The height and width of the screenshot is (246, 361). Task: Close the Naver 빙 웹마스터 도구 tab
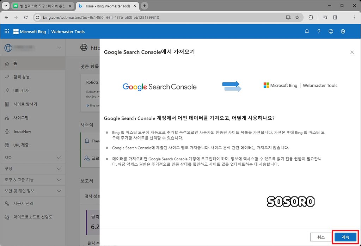(70, 6)
